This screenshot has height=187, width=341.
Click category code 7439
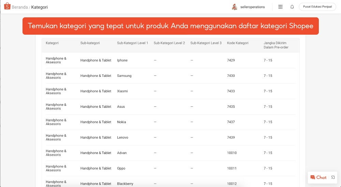coord(231,137)
